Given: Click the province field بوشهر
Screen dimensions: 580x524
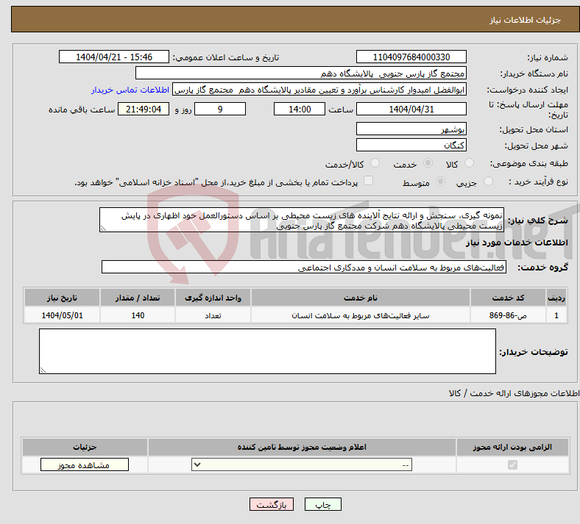Looking at the screenshot, I should [x=411, y=129].
